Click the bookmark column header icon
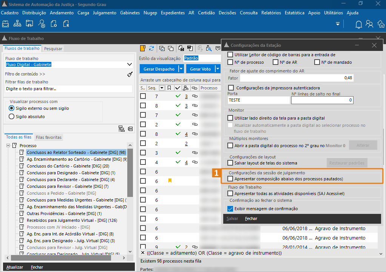This screenshot has height=272, width=386. click(x=169, y=88)
